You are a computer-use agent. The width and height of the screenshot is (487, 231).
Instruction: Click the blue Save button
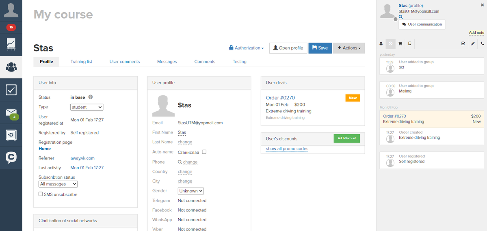(320, 48)
